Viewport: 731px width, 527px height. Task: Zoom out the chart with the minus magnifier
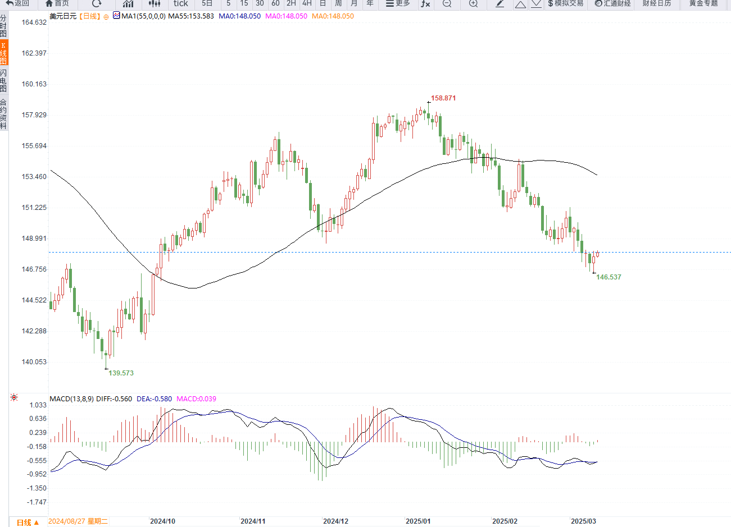pyautogui.click(x=447, y=3)
